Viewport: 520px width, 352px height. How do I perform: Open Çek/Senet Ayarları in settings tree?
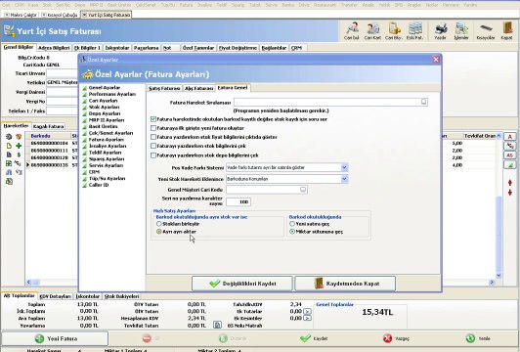coord(110,133)
